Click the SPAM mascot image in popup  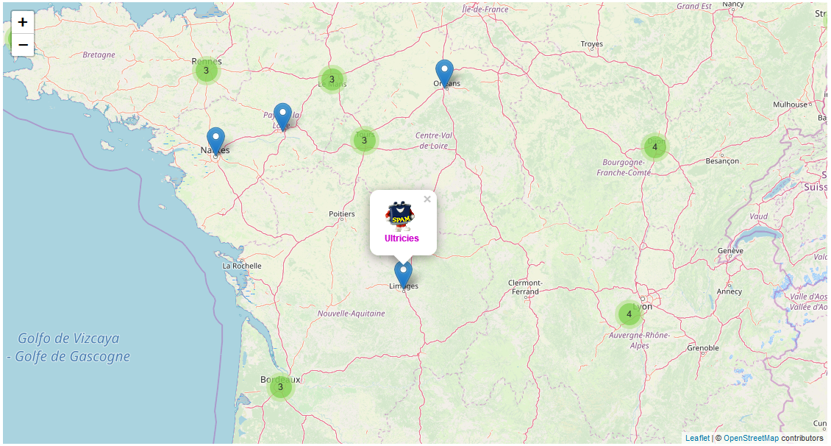[400, 216]
